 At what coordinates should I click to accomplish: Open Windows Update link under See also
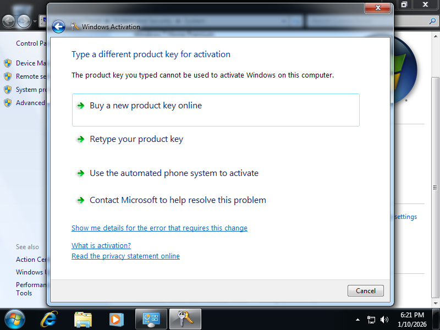(31, 272)
